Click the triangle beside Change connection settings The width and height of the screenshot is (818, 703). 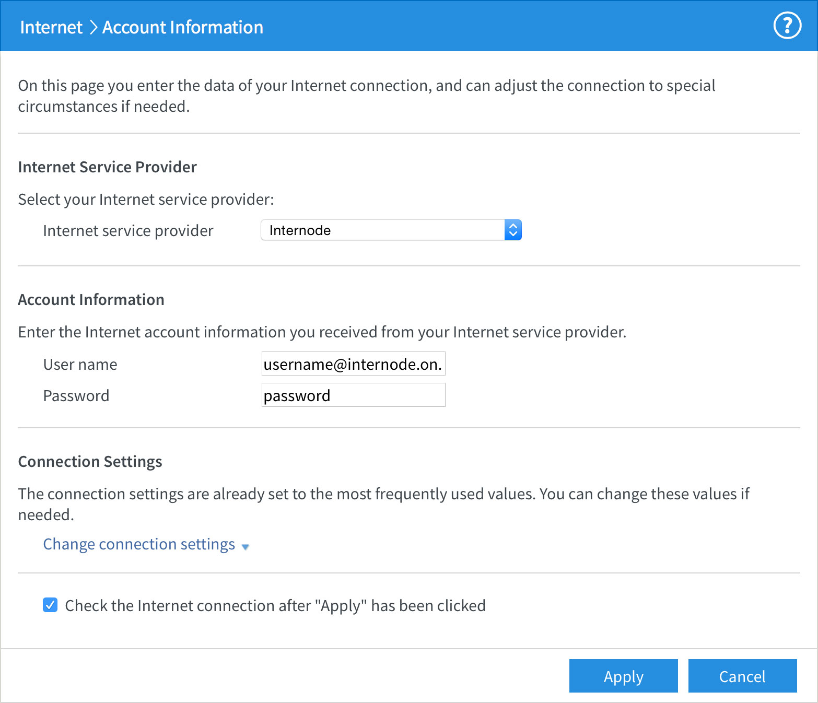[245, 547]
